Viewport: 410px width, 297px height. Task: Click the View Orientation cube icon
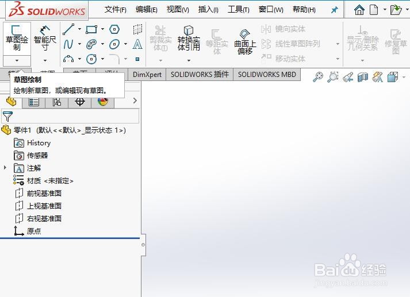pyautogui.click(x=393, y=77)
